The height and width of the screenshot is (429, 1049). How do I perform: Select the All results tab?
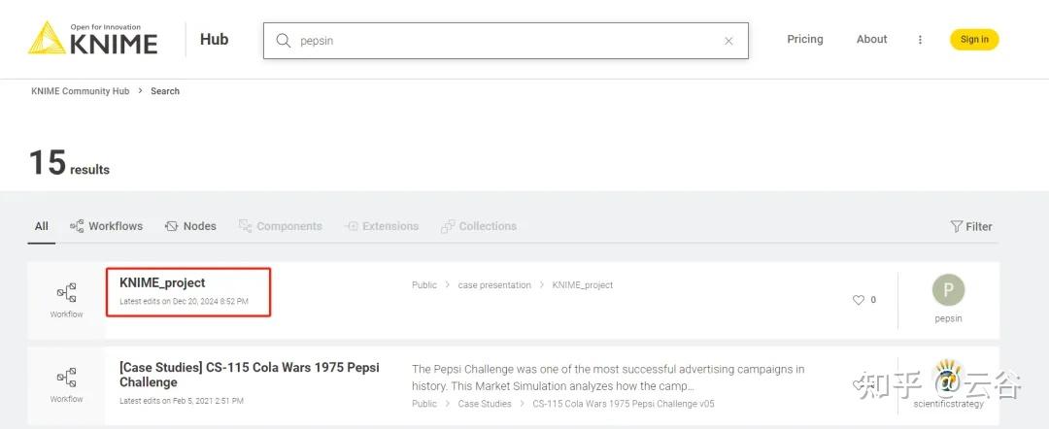(x=42, y=226)
